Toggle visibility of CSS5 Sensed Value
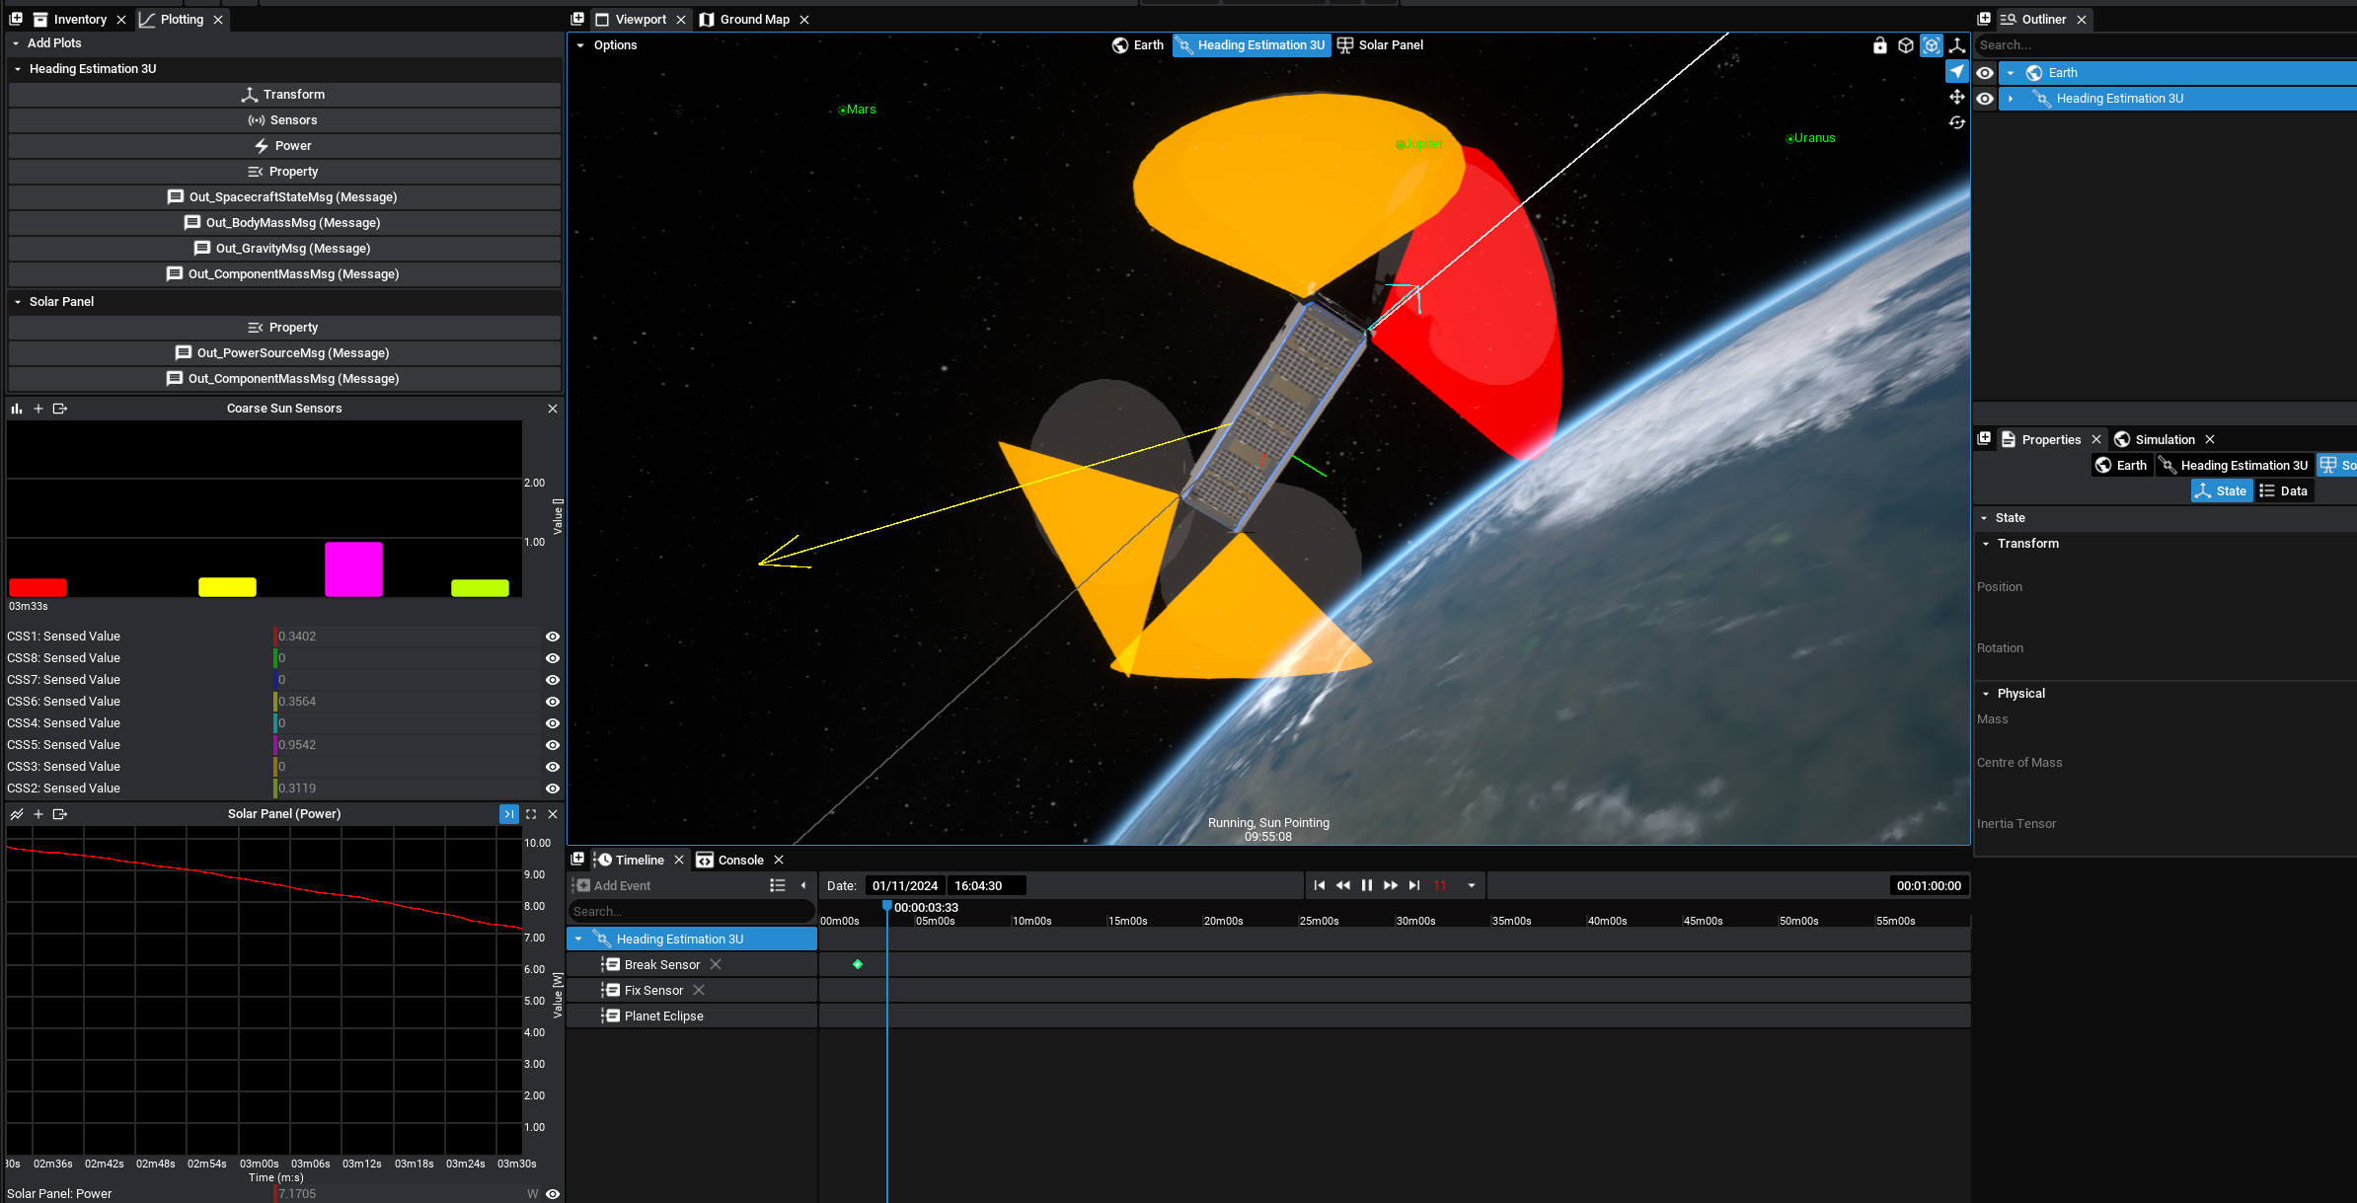2357x1203 pixels. tap(552, 745)
